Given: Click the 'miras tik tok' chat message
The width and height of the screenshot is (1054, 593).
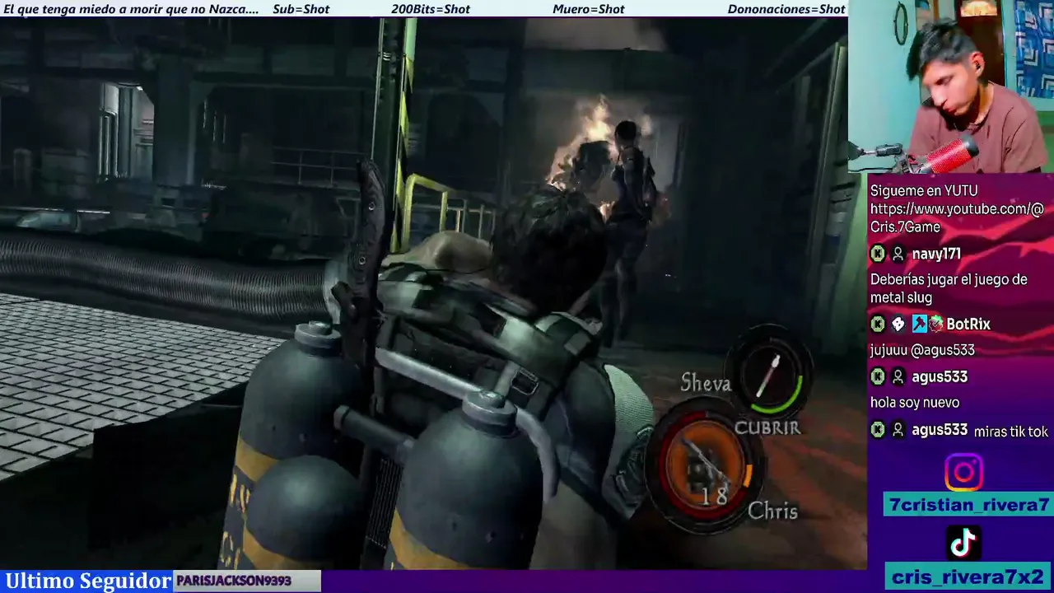Looking at the screenshot, I should (x=1010, y=432).
